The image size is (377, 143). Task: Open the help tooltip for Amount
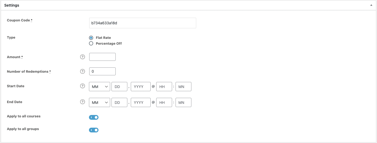pos(83,57)
